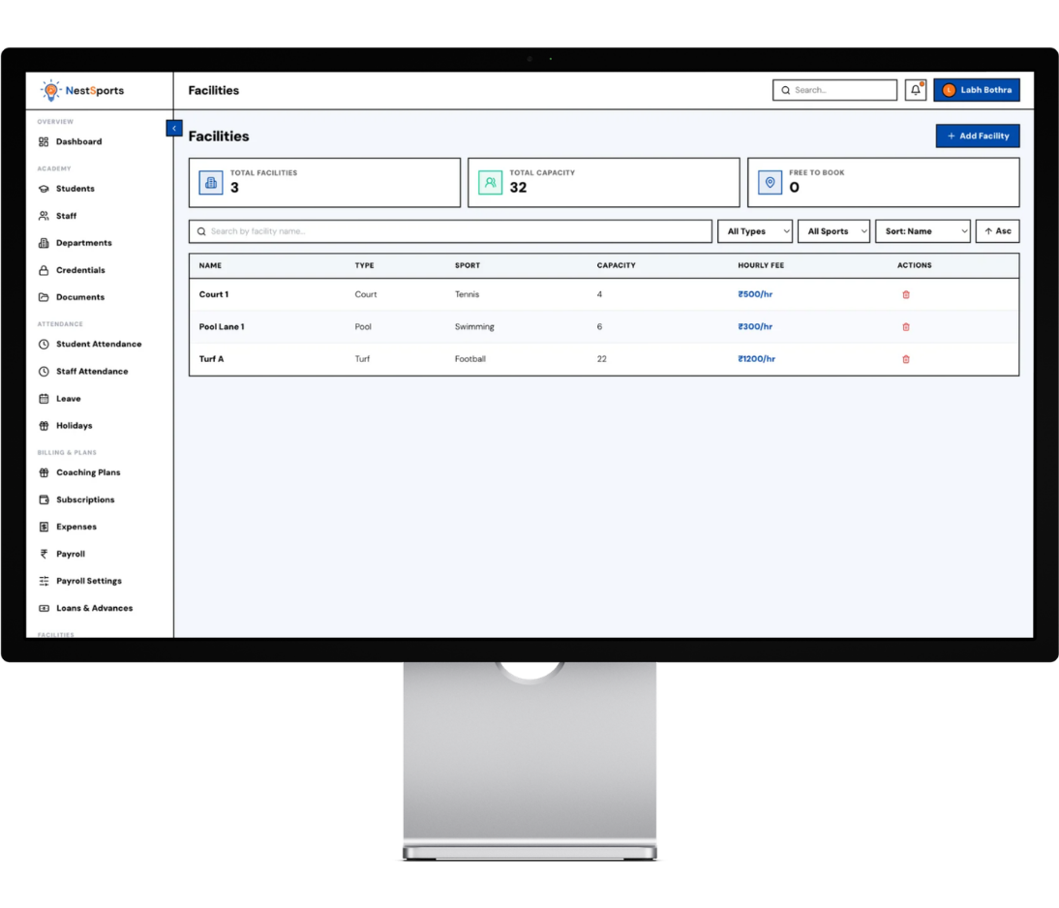The image size is (1059, 908).
Task: Open the Labh Bothra profile menu
Action: (977, 90)
